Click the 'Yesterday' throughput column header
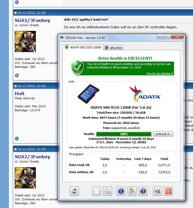Screen dimensions: 193x208 123,159
